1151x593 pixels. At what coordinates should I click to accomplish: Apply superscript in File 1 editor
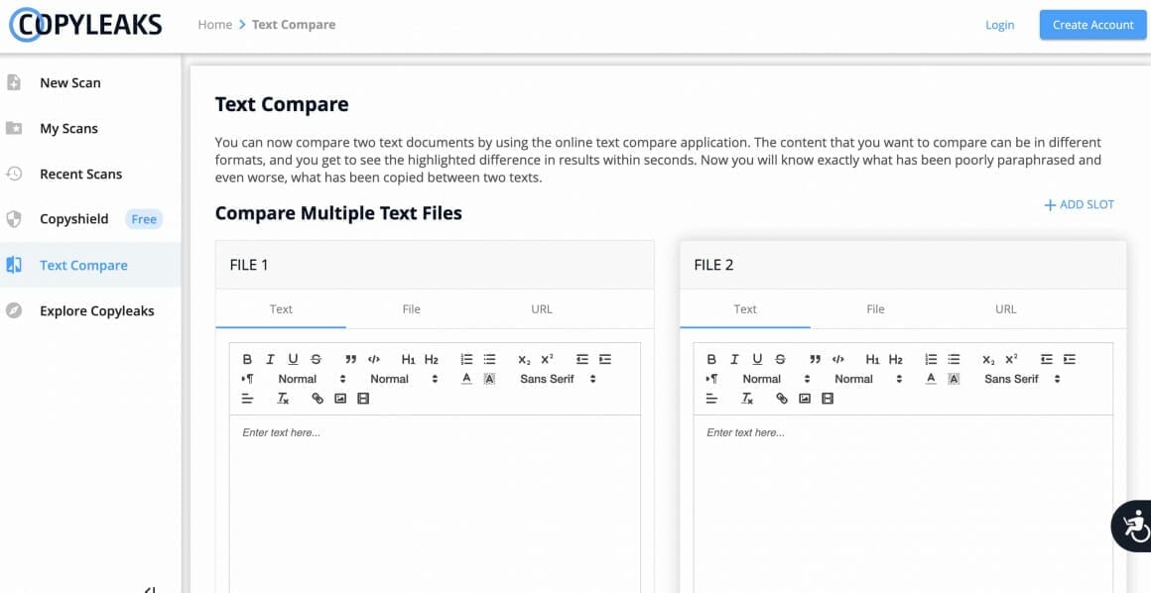[547, 359]
